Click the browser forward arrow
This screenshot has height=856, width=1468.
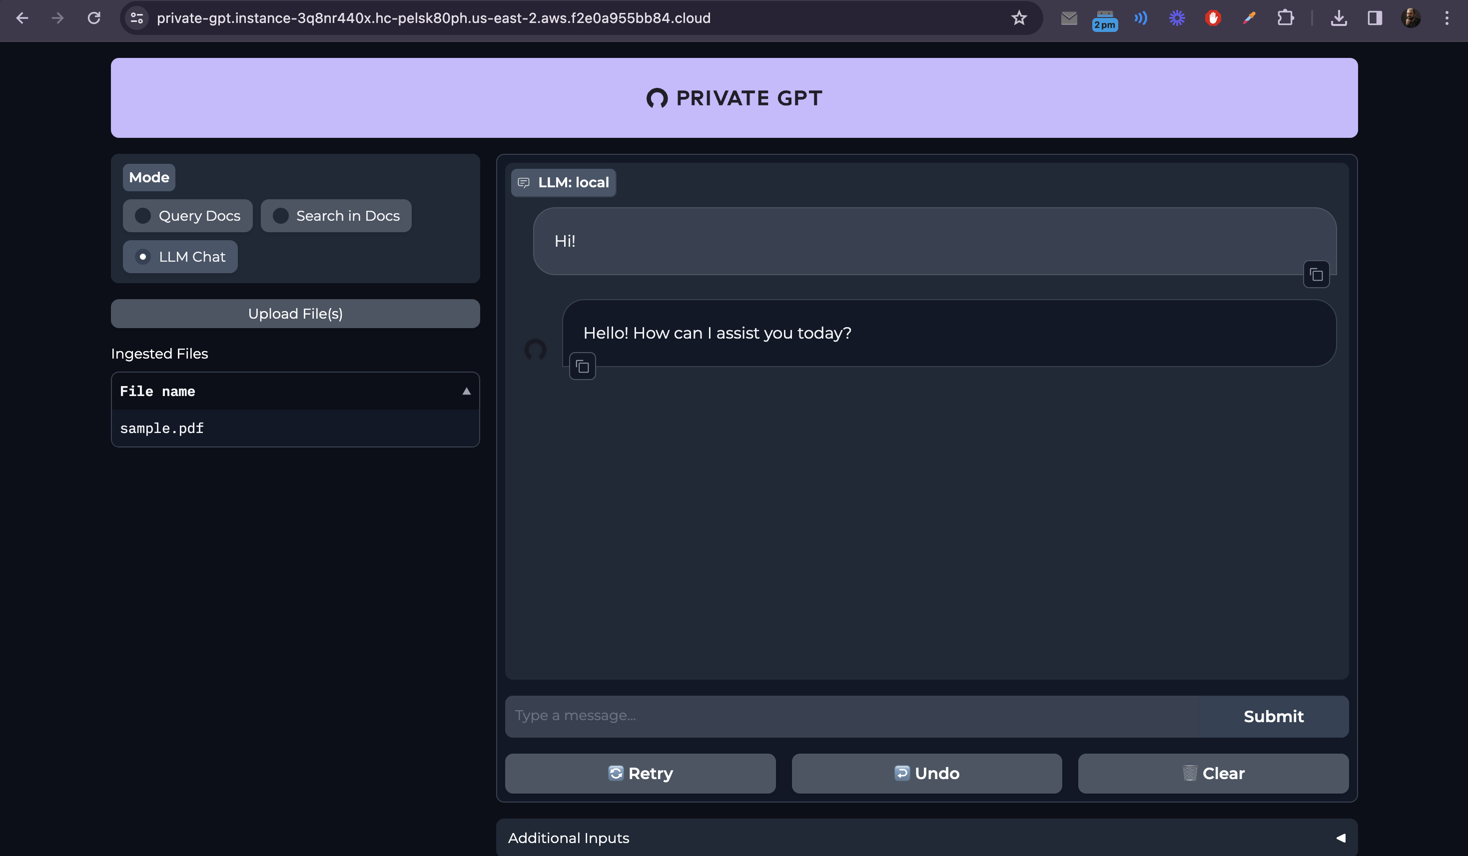point(57,18)
